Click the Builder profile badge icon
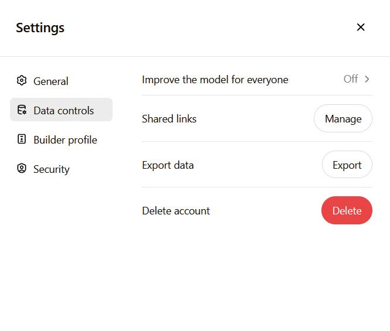The height and width of the screenshot is (331, 390). [x=22, y=139]
